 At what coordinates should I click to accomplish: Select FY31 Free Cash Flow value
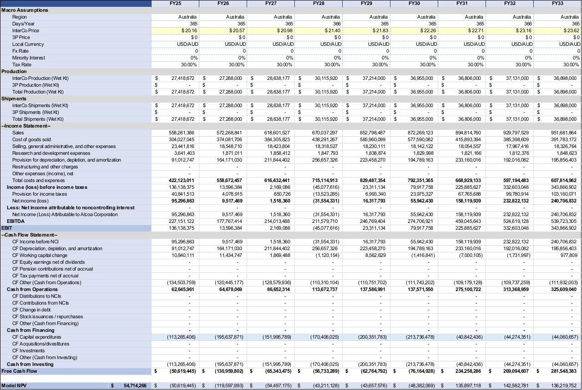tap(462, 371)
